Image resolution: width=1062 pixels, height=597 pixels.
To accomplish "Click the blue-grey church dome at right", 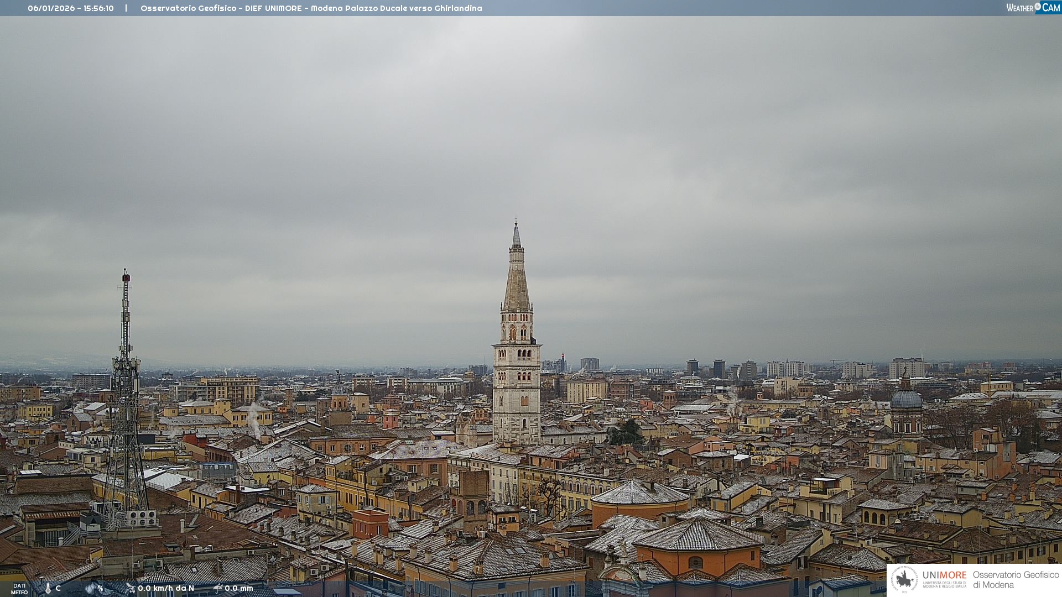I will [x=906, y=399].
